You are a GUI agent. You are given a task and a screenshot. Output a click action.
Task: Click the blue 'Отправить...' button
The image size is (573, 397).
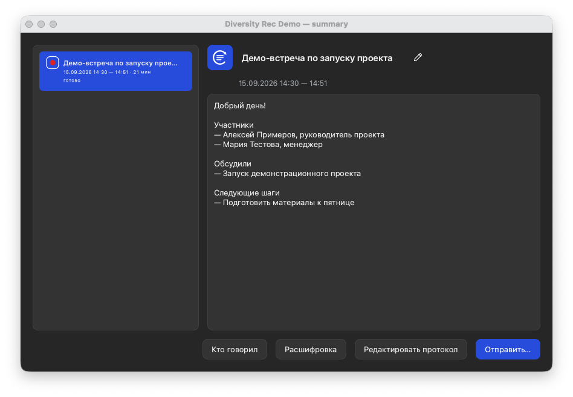point(508,349)
